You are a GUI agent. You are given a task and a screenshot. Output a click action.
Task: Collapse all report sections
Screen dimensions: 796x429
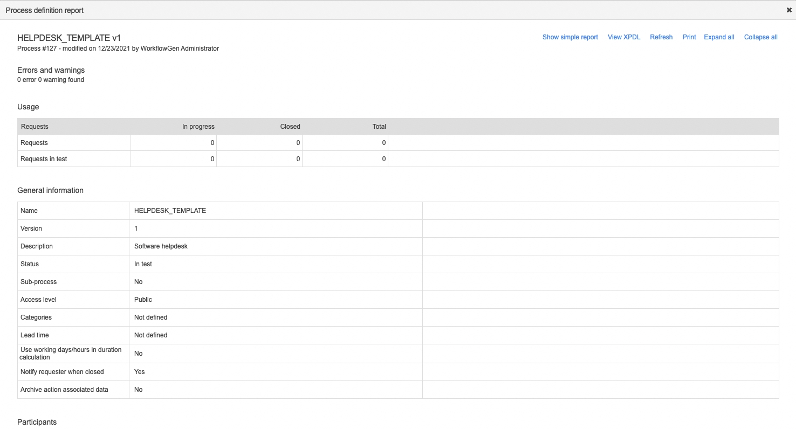[x=760, y=37]
